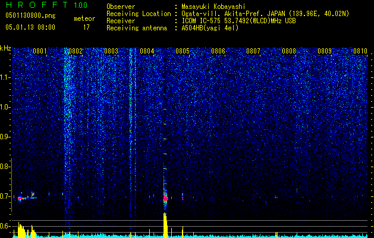Click the Ogata-vill. Akita-Pref. JAPAN location text
The width and height of the screenshot is (374, 238).
265,14
